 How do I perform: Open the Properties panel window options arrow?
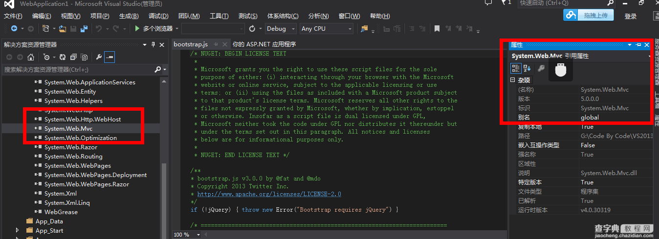(x=630, y=45)
